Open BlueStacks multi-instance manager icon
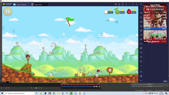The width and height of the screenshot is (169, 95). (141, 48)
